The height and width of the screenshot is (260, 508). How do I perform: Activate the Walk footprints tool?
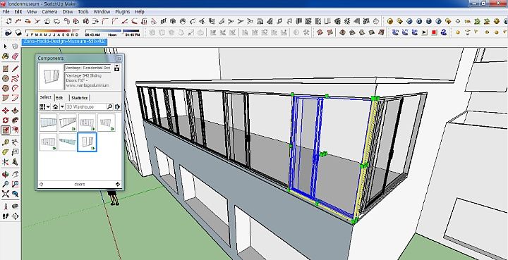(6, 216)
